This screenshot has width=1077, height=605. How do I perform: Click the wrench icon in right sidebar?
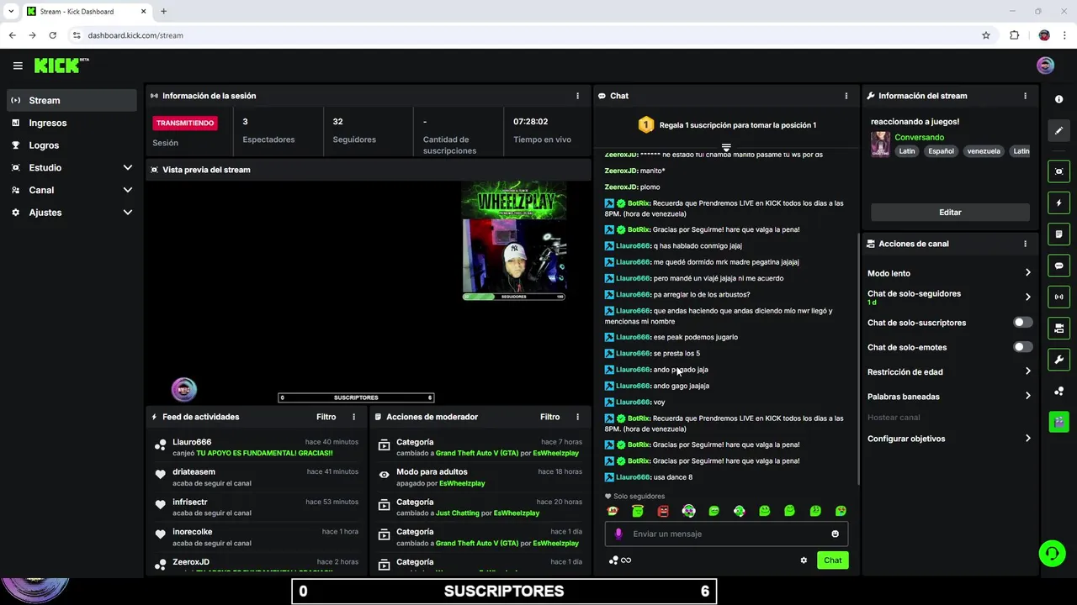pyautogui.click(x=1058, y=360)
